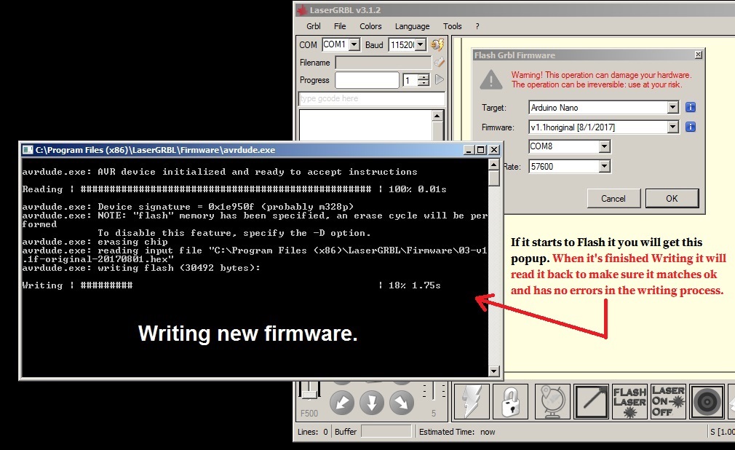Click the jog down-left arrow button

tap(342, 403)
